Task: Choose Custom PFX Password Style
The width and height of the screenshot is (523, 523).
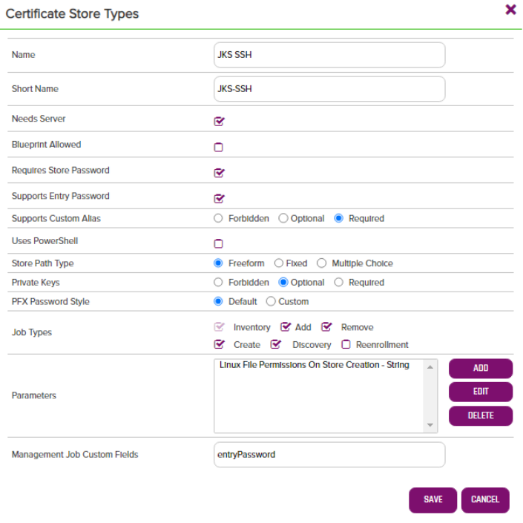Action: 271,302
